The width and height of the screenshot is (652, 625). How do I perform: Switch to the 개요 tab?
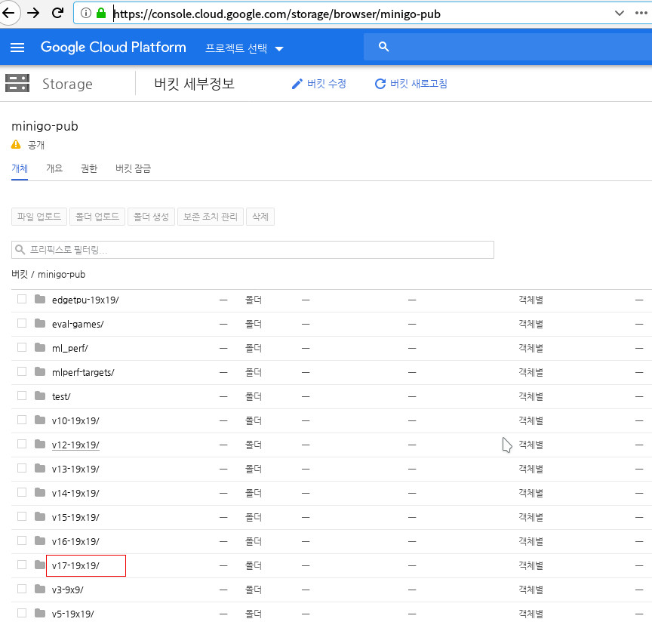point(54,168)
